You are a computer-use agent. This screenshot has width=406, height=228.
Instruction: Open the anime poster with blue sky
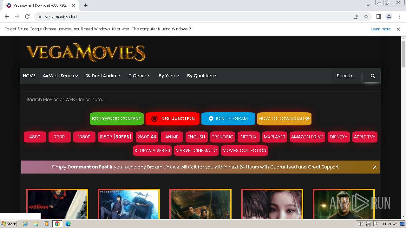pos(129,204)
